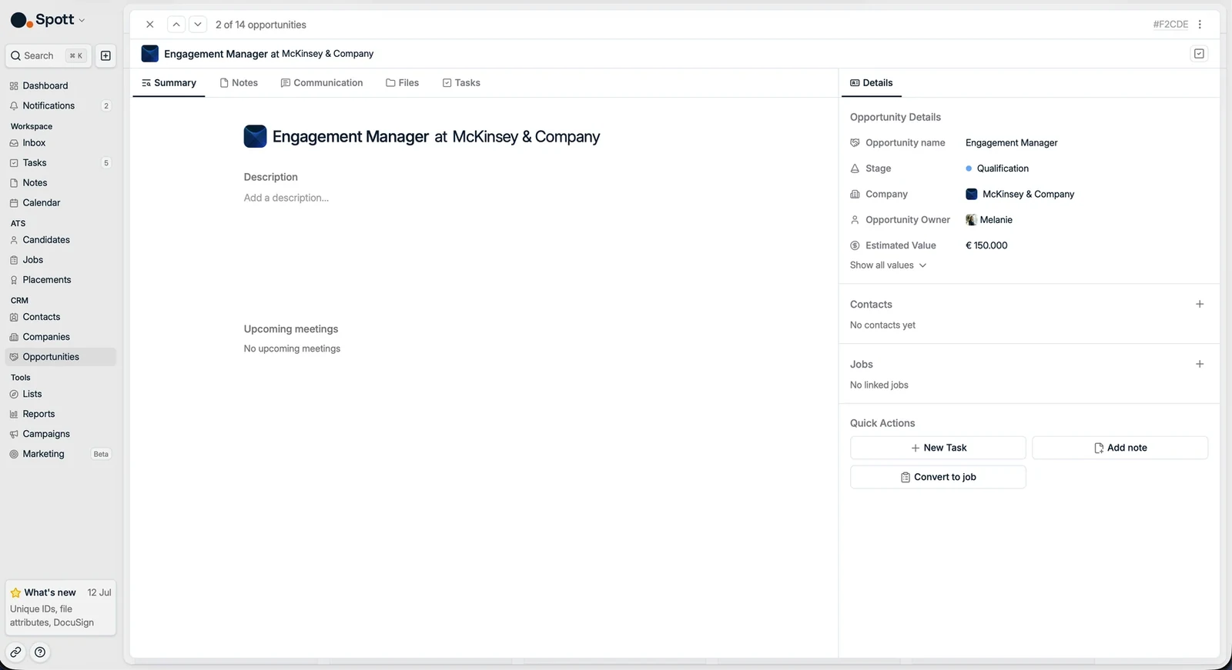This screenshot has height=670, width=1232.
Task: Click the Tasks count badge 5
Action: 106,163
